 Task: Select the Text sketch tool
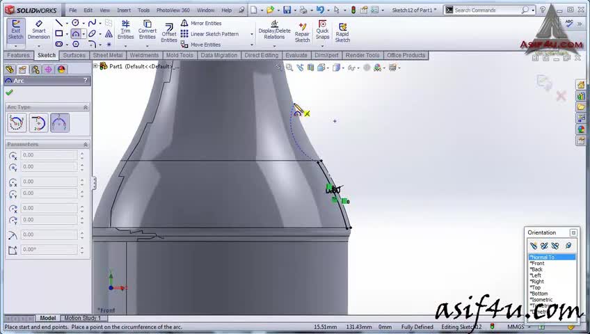click(109, 34)
